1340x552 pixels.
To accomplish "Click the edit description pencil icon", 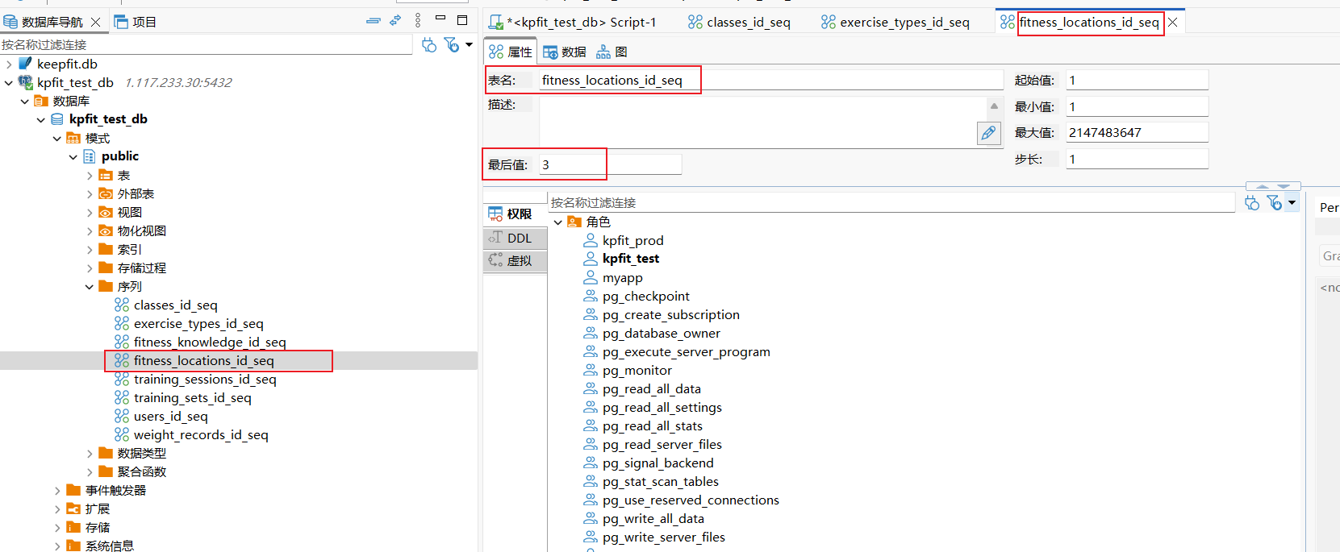I will click(988, 134).
